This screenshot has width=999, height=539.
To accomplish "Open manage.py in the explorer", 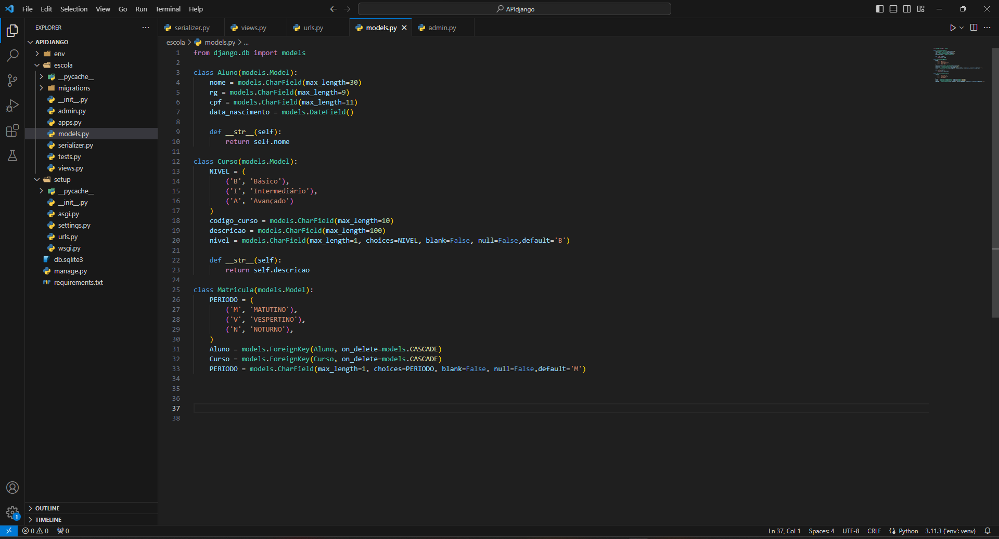I will coord(70,271).
